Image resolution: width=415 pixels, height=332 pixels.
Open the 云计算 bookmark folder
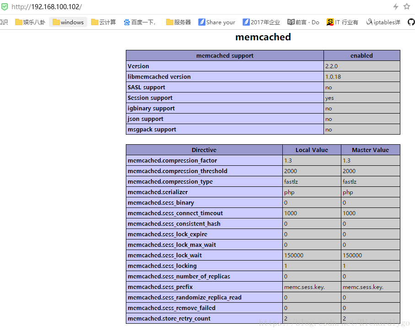click(103, 22)
